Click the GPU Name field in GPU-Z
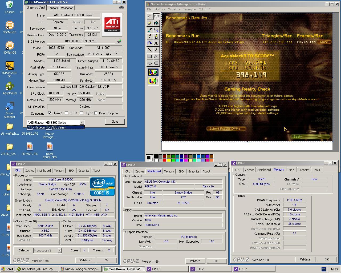341x273 pixels. (74, 15)
